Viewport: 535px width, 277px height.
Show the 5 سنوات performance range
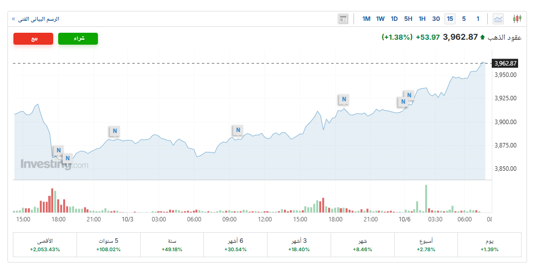[108, 245]
